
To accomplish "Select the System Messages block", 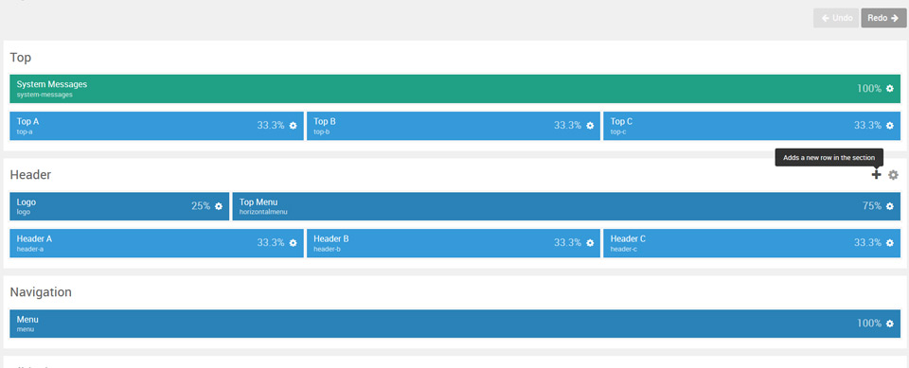I will click(x=455, y=89).
